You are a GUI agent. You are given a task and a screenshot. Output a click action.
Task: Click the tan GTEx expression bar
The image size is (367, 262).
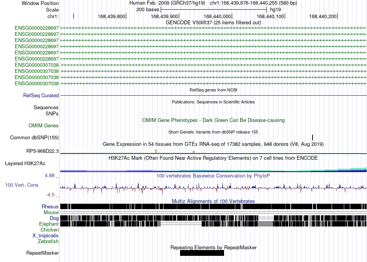[156, 151]
